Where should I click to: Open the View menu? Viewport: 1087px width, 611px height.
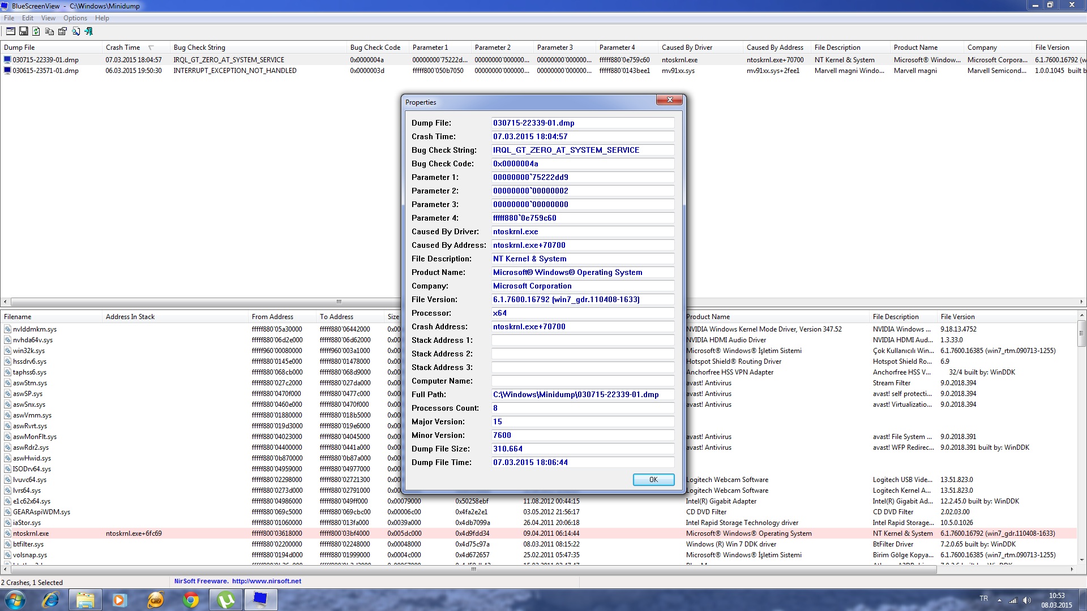click(x=48, y=18)
